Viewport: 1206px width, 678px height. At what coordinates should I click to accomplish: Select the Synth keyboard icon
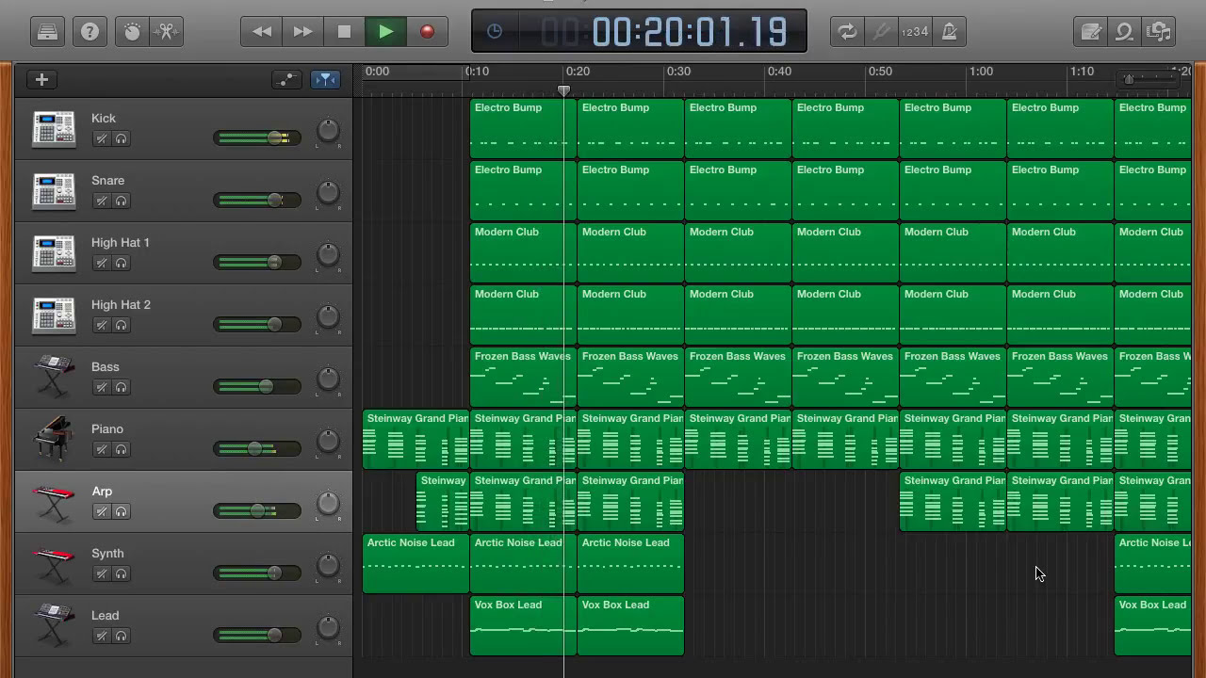(54, 564)
